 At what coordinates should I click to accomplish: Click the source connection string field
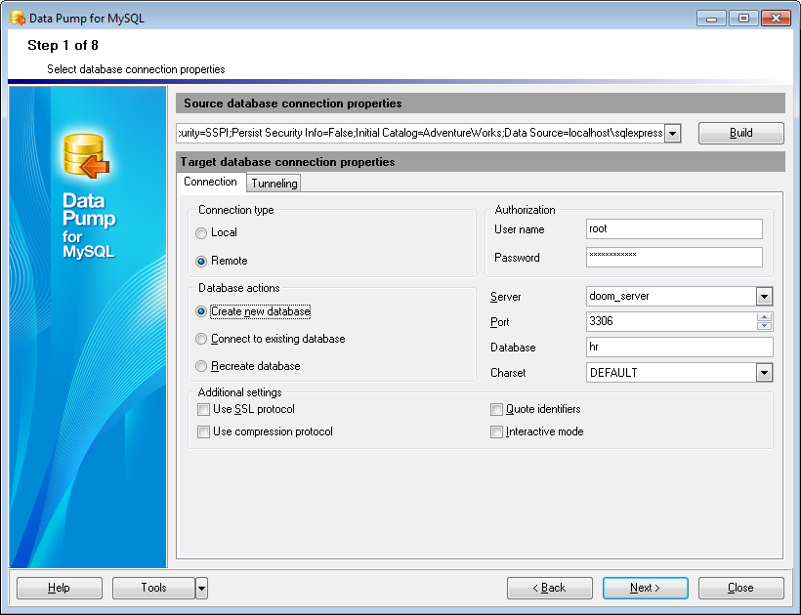420,133
